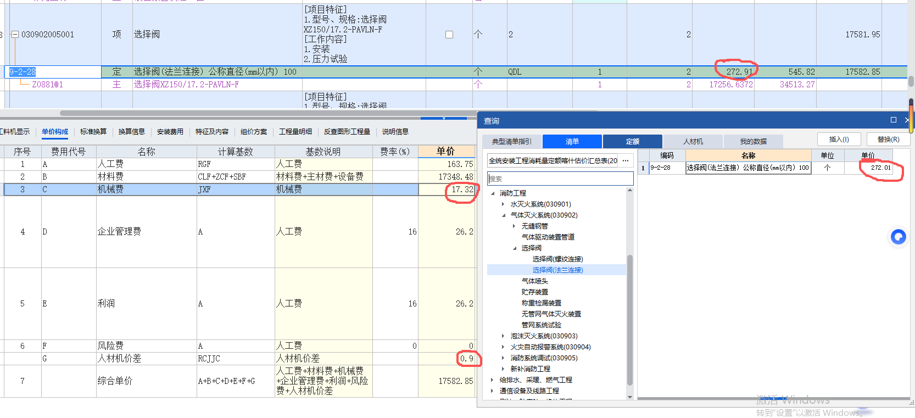The width and height of the screenshot is (915, 418).
Task: Expand 消防系统调试(030905) node
Action: (x=503, y=358)
